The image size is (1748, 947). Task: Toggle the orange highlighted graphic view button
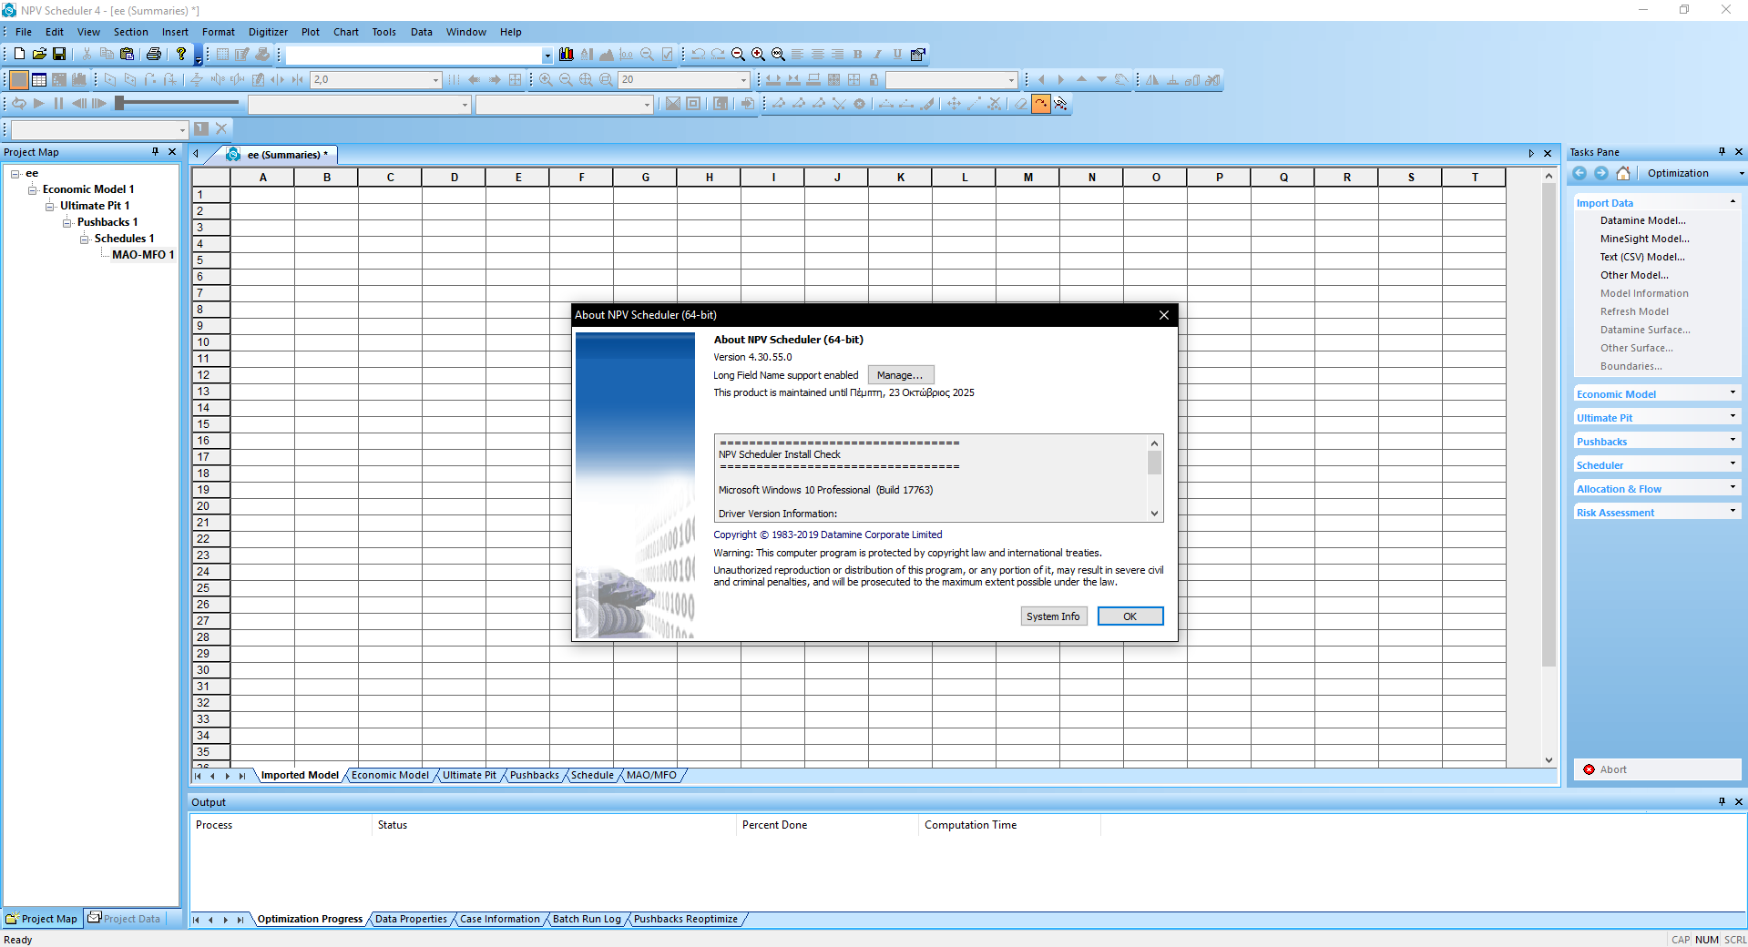tap(19, 80)
